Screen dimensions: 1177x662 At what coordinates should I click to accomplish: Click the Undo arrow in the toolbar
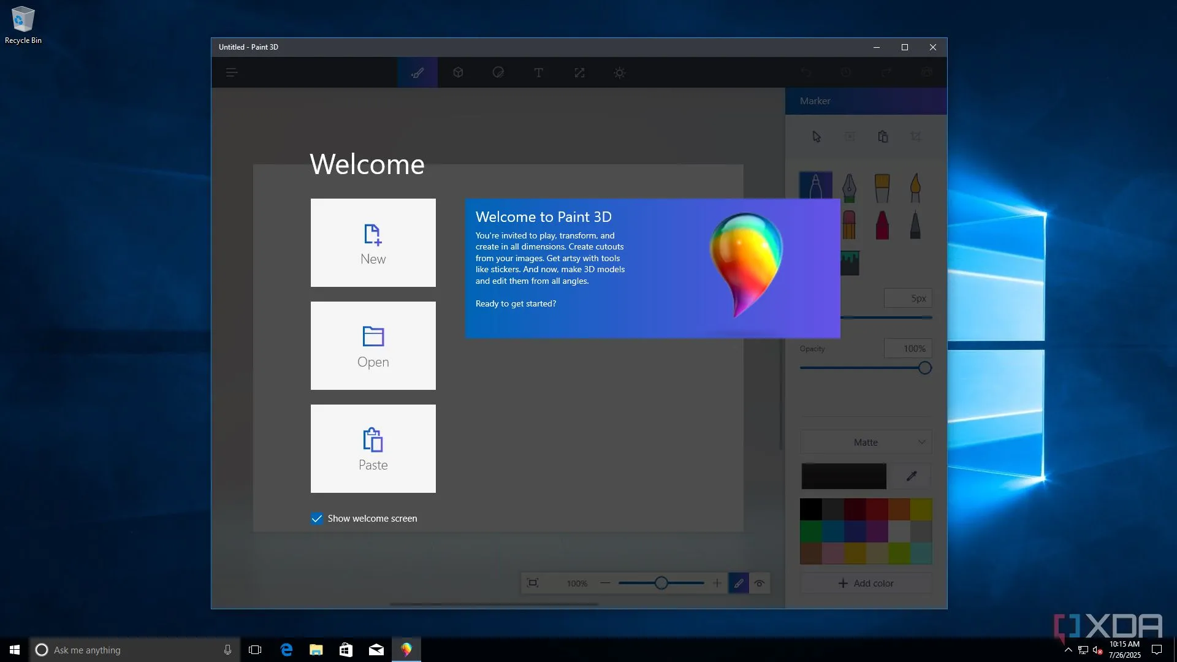tap(806, 72)
